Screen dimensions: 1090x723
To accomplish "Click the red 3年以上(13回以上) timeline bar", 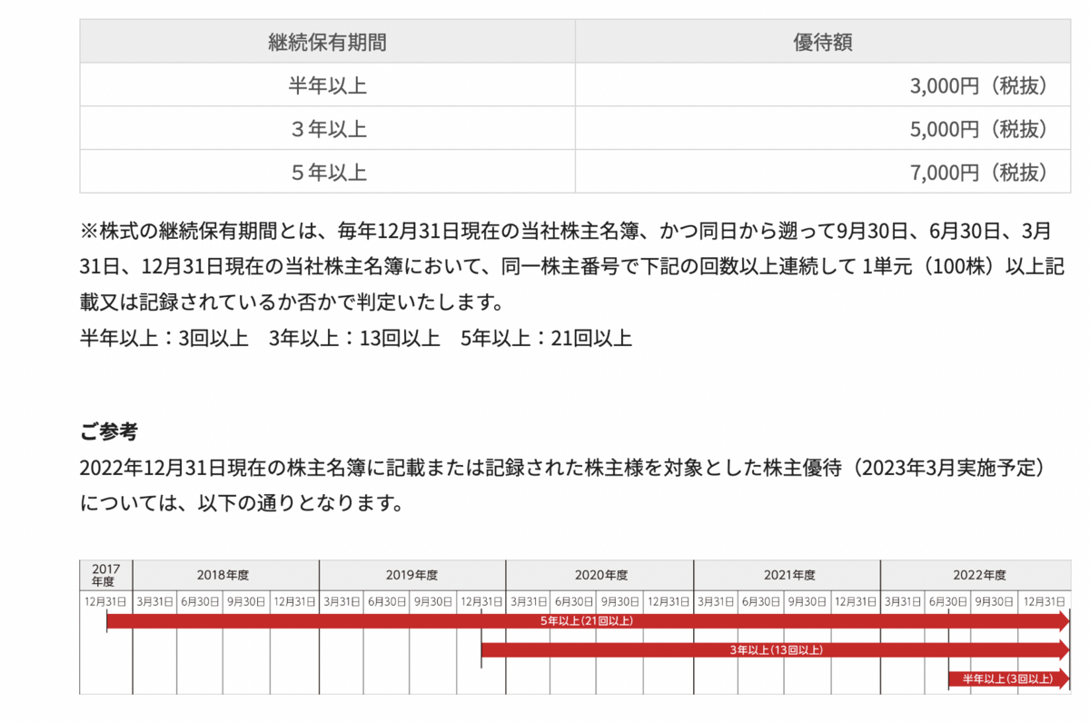I will pos(775,650).
